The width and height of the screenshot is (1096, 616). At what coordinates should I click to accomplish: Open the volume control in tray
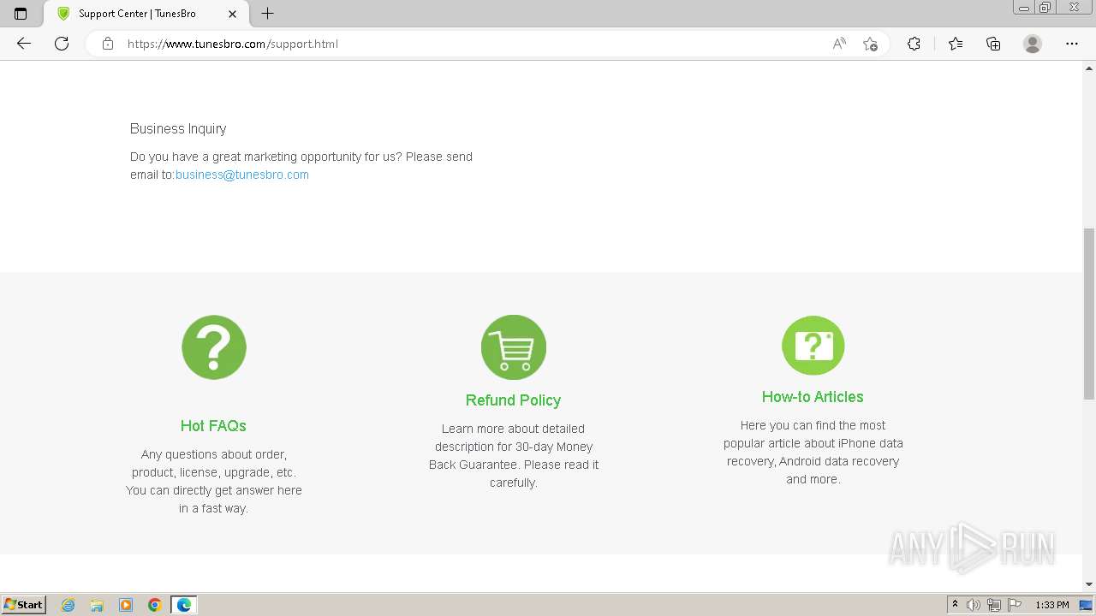coord(974,605)
